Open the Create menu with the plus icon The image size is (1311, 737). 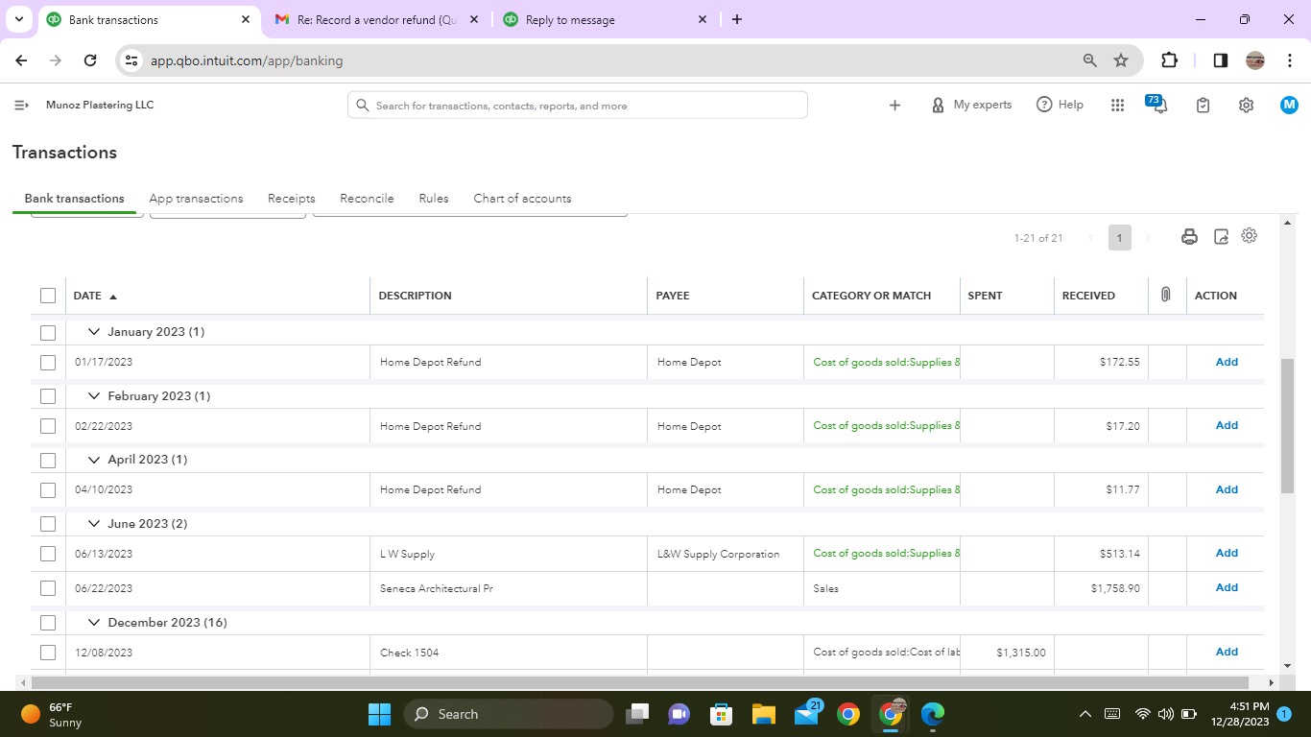click(x=894, y=105)
